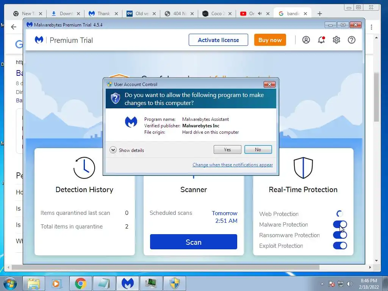Viewport: 388px width, 291px height.
Task: Click the Scanner card title
Action: tap(194, 189)
